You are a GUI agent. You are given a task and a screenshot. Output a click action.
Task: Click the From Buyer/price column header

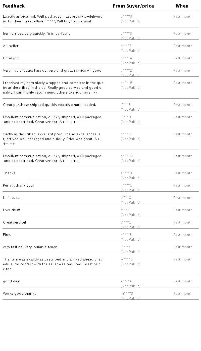[133, 6]
